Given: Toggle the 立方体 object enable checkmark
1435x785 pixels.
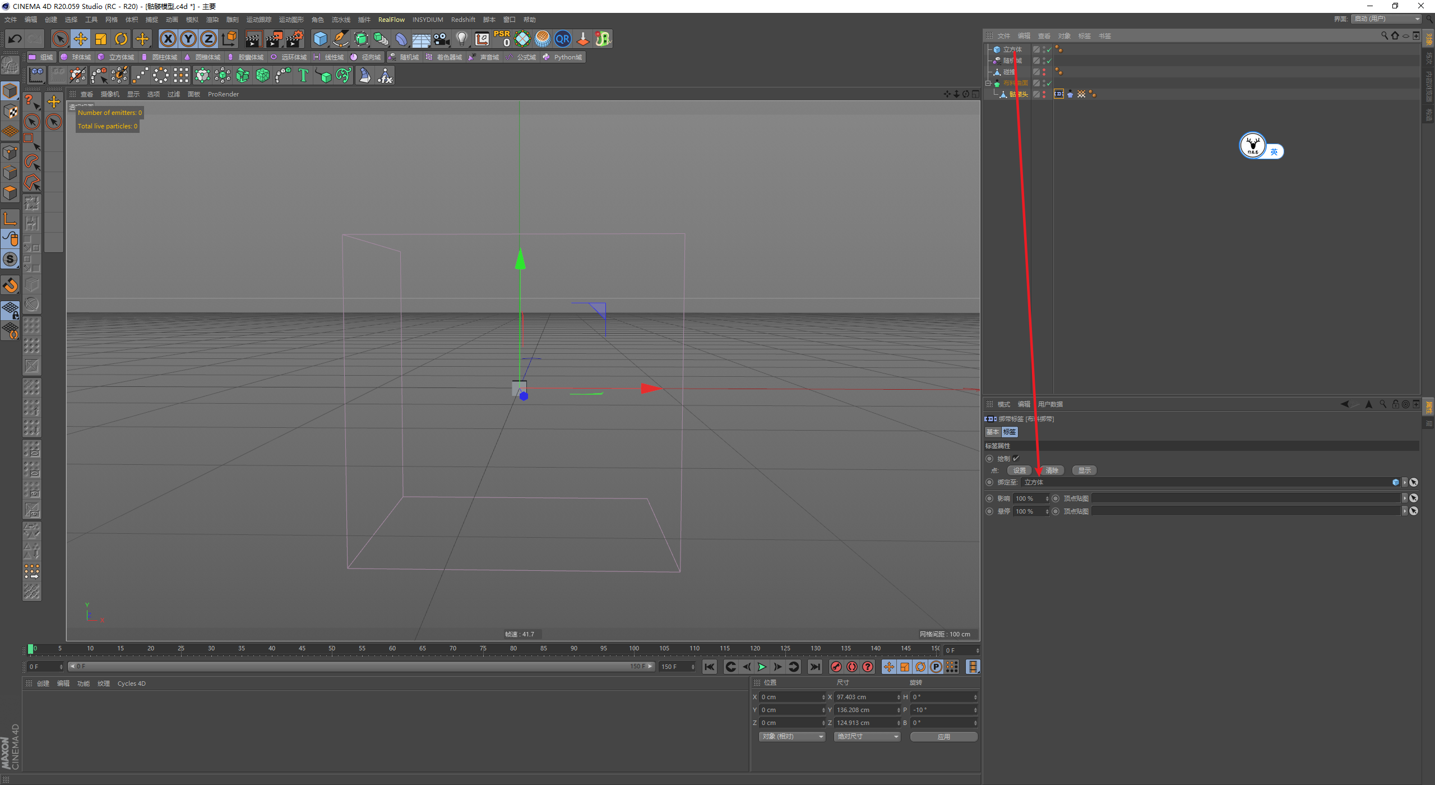Looking at the screenshot, I should [1049, 50].
